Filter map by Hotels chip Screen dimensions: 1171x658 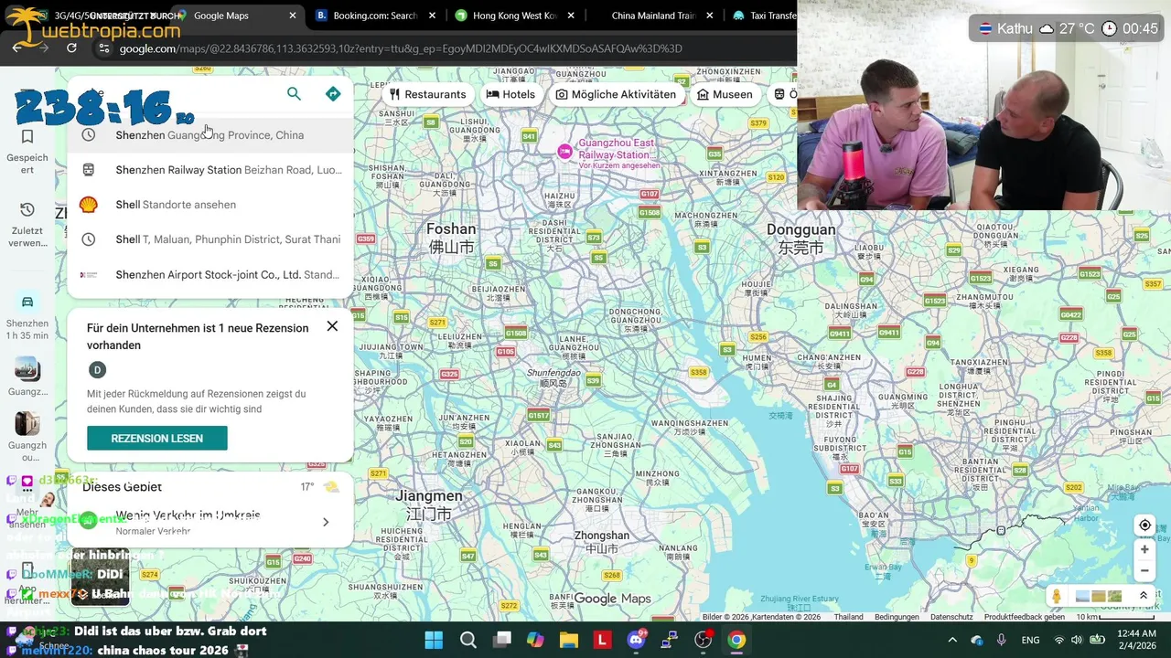(x=510, y=94)
